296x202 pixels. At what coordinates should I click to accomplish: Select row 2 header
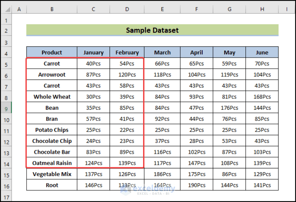point(6,31)
